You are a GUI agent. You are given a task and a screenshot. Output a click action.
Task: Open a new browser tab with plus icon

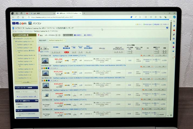pyautogui.click(x=84, y=13)
